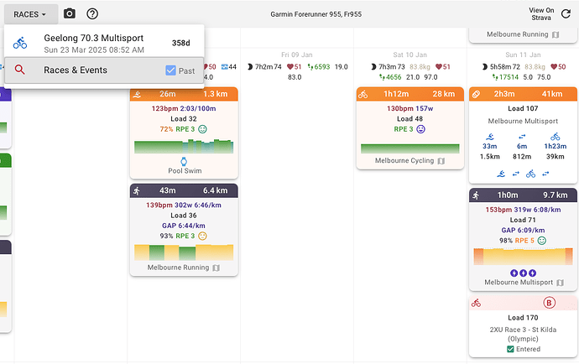Click the 43m run pace zone chart
The image size is (579, 364).
(184, 252)
